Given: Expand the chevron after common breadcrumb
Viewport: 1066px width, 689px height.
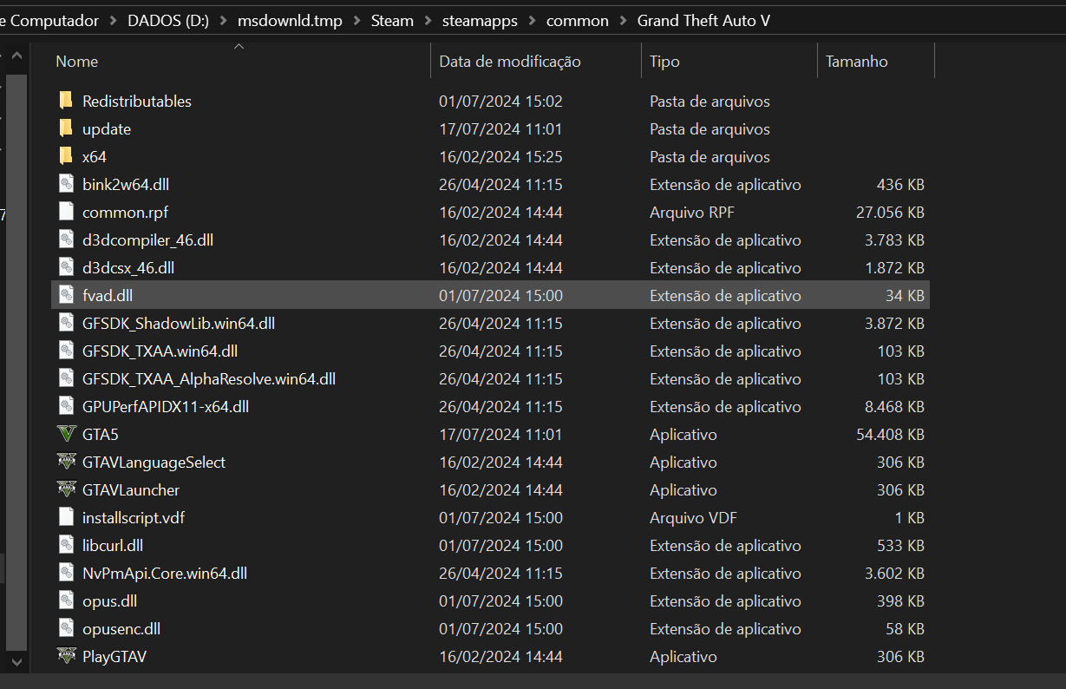Looking at the screenshot, I should pyautogui.click(x=623, y=21).
